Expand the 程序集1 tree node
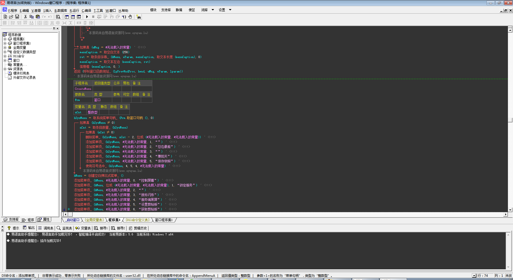The image size is (513, 280). click(x=5, y=39)
